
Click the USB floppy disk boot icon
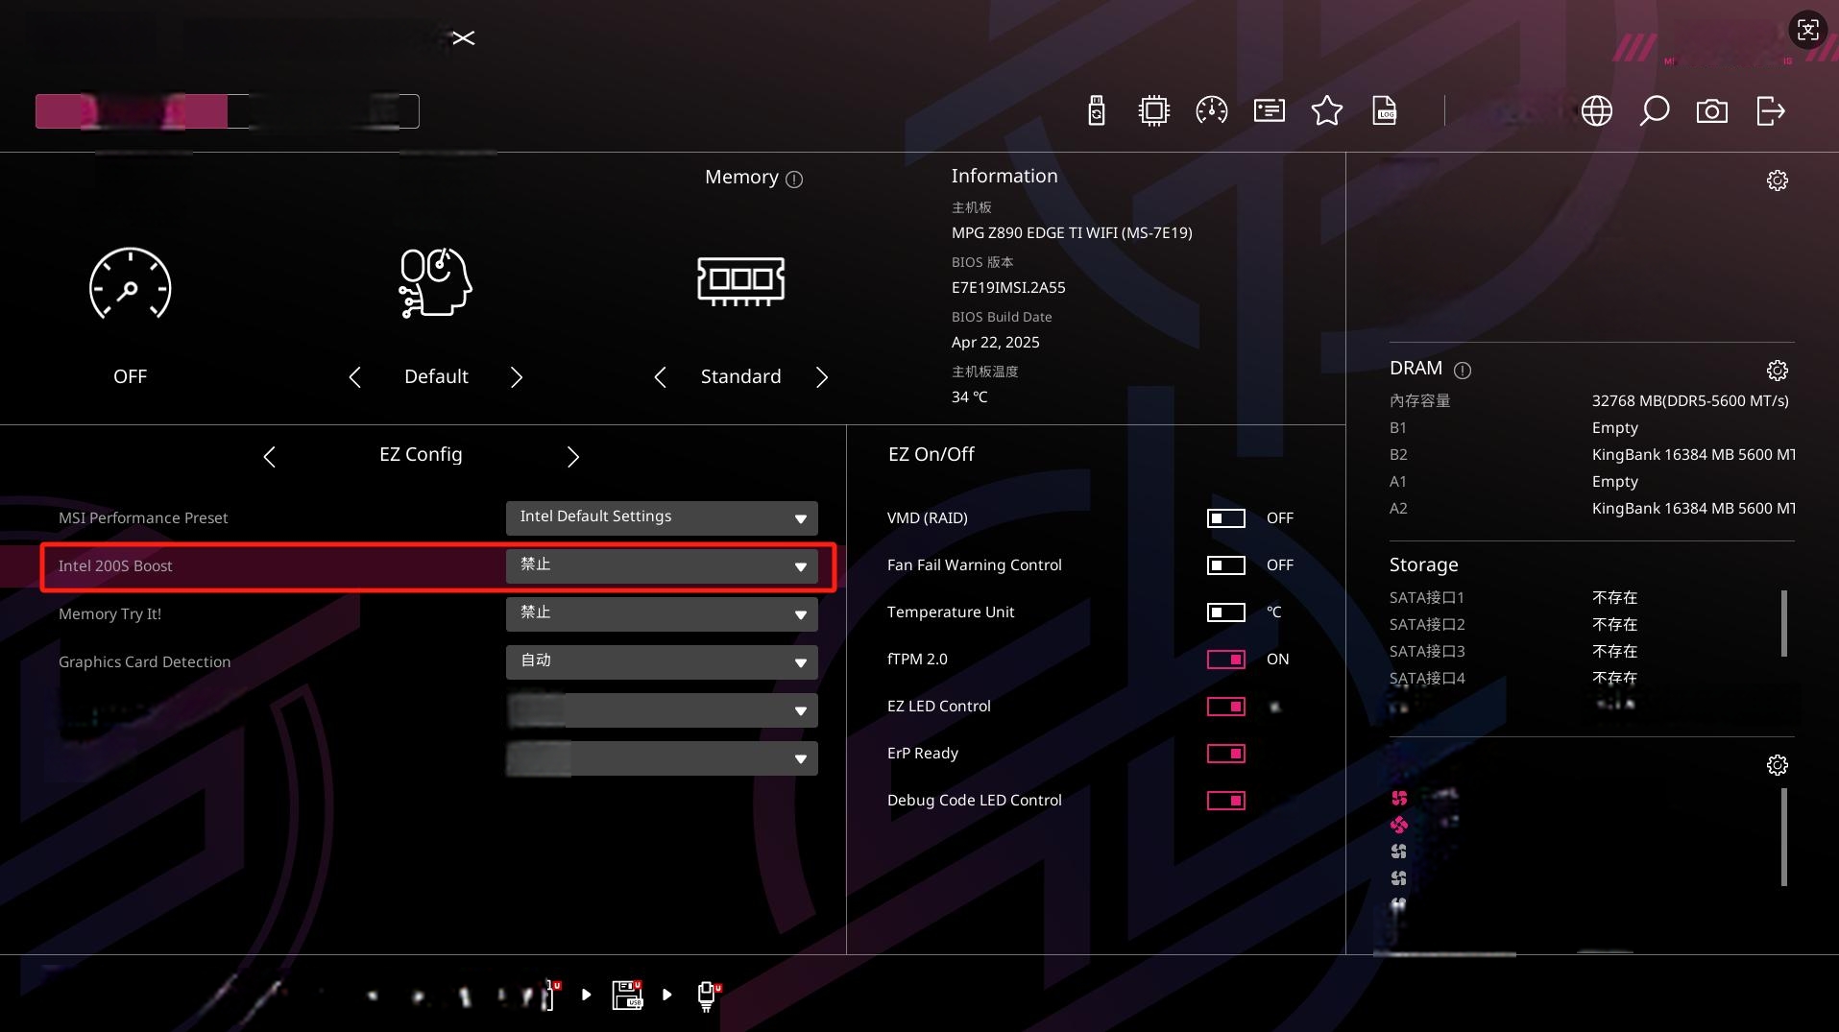[627, 995]
